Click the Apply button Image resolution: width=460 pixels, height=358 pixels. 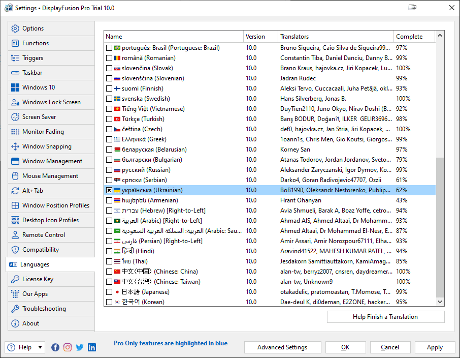[x=435, y=347]
